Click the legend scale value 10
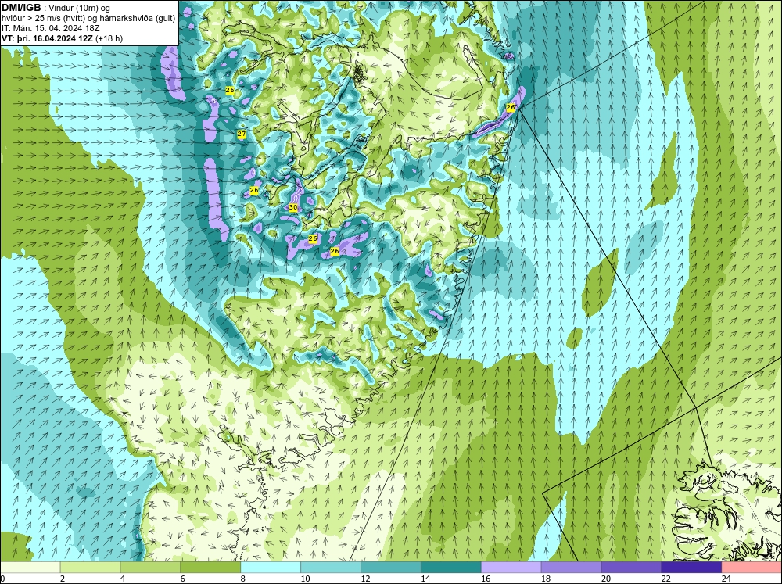The height and width of the screenshot is (584, 782). coord(305,579)
